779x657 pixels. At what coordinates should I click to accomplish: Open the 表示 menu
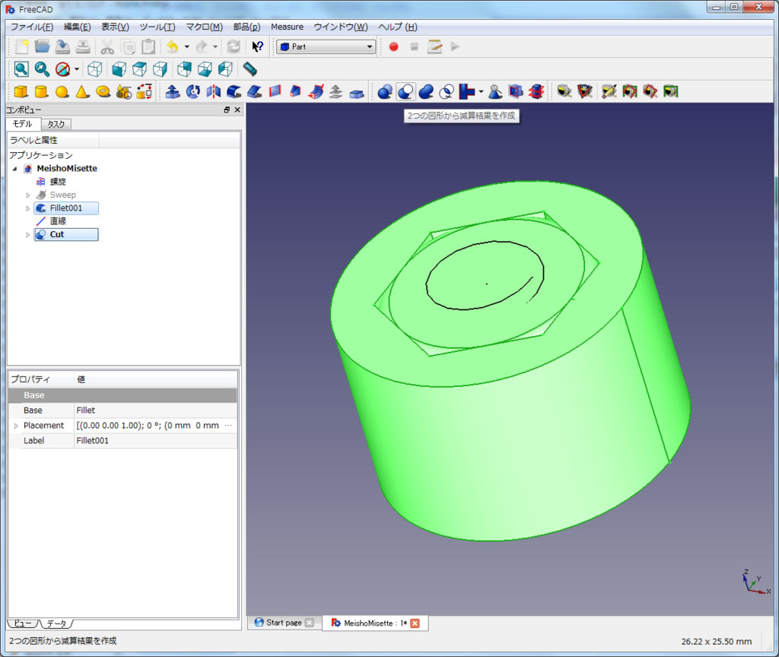tap(116, 27)
